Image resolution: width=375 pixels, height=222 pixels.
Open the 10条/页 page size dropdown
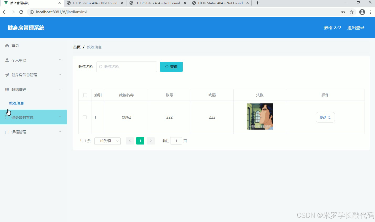(x=108, y=141)
